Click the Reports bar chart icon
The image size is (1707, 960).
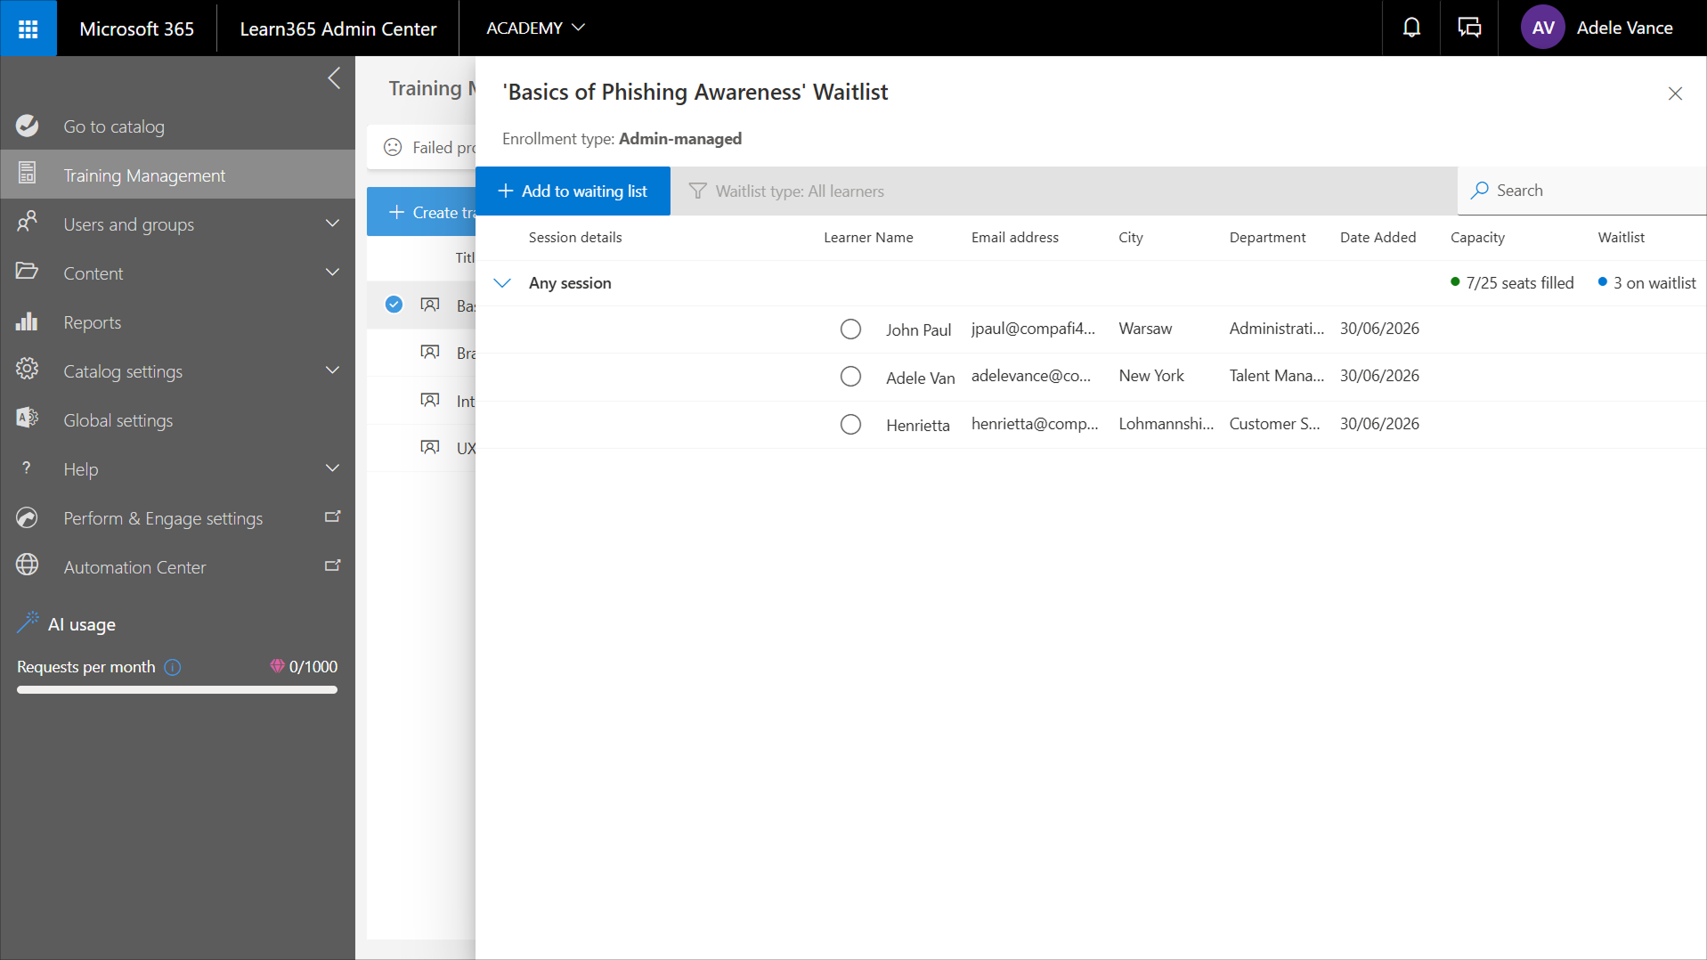pos(28,321)
